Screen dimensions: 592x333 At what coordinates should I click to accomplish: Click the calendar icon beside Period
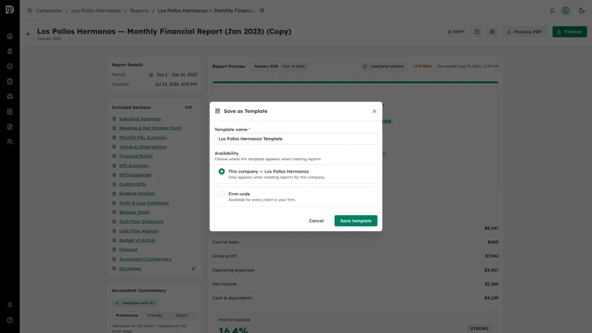tap(151, 75)
